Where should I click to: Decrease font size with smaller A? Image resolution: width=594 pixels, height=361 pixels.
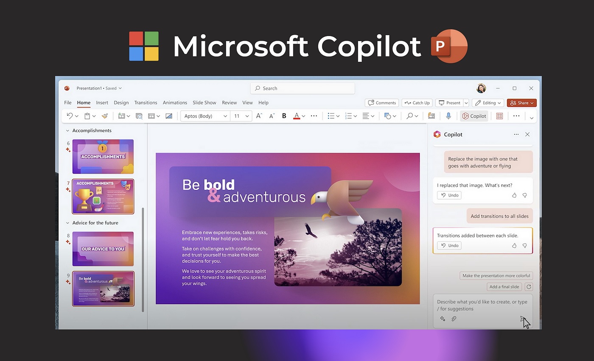[272, 116]
